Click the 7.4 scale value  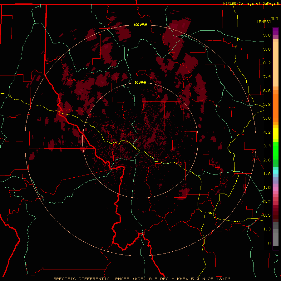coord(267,77)
